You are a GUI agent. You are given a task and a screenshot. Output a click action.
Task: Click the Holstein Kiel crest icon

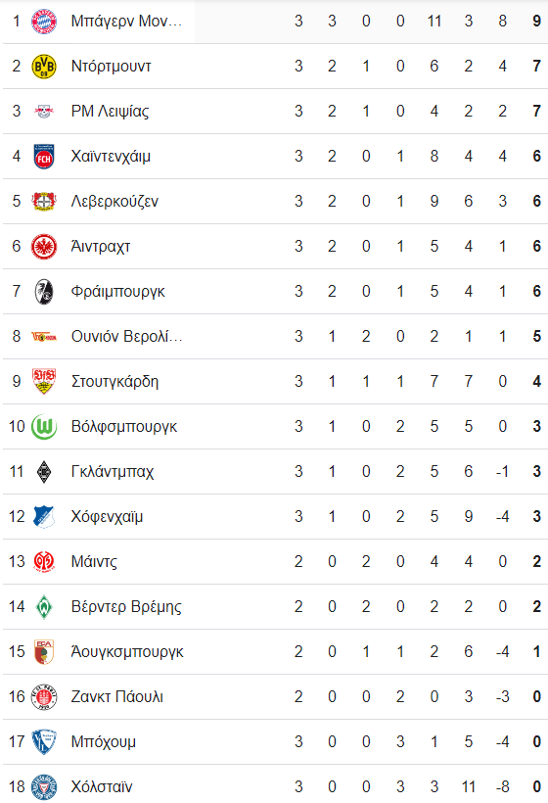[44, 787]
